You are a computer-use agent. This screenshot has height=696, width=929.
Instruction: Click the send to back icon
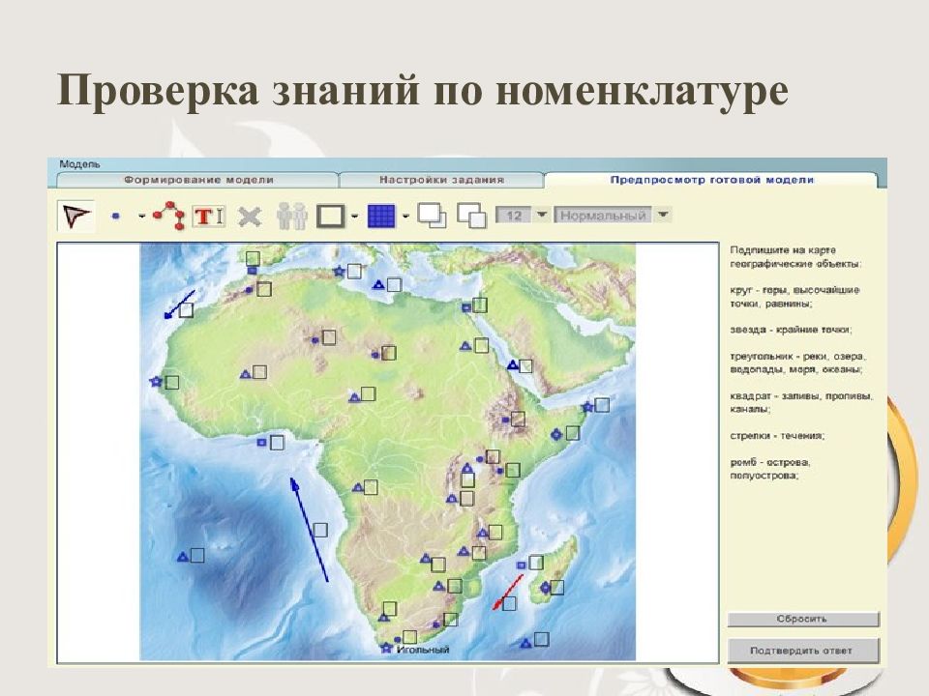(x=471, y=215)
